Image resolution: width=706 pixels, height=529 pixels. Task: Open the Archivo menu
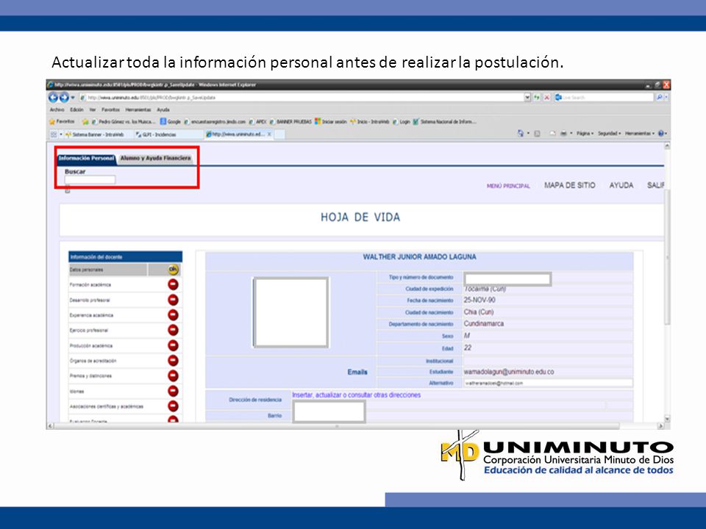point(57,109)
